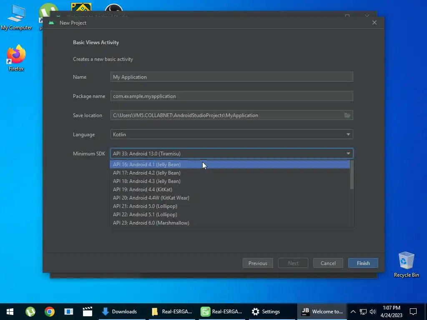Open the Language dropdown showing Kotlin
This screenshot has width=427, height=320.
pos(232,135)
